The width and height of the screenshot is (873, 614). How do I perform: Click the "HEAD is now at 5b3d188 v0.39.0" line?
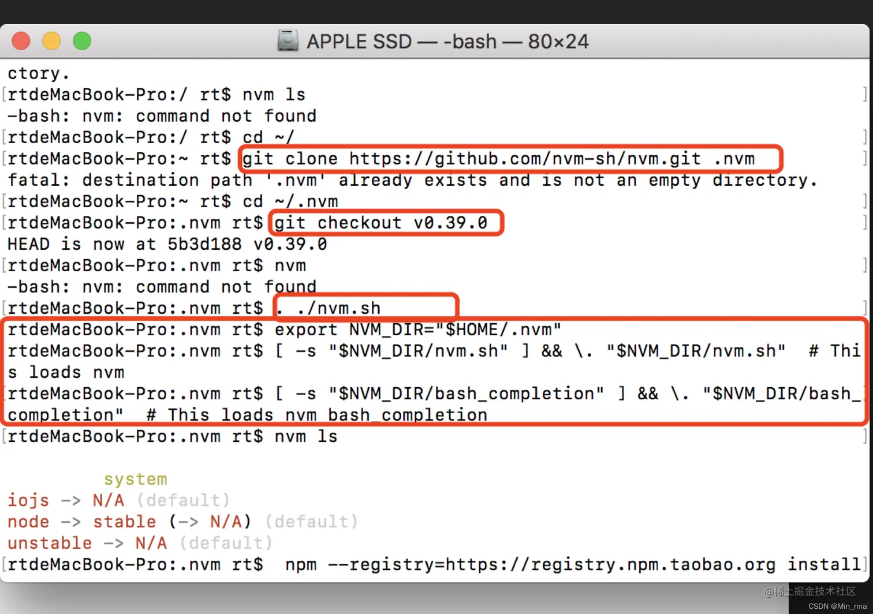click(167, 244)
